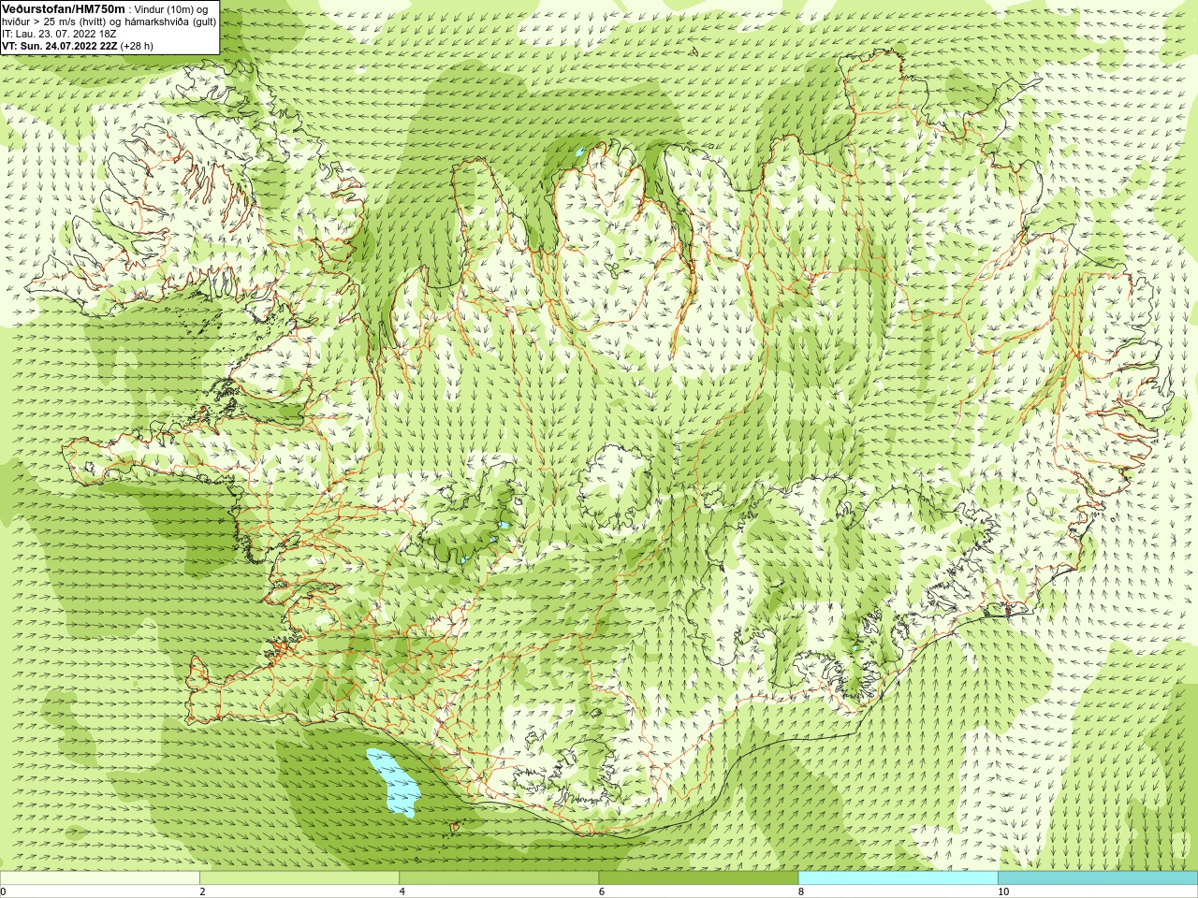Click the 2–4 m/s legend color band
1198x898 pixels.
(x=299, y=878)
